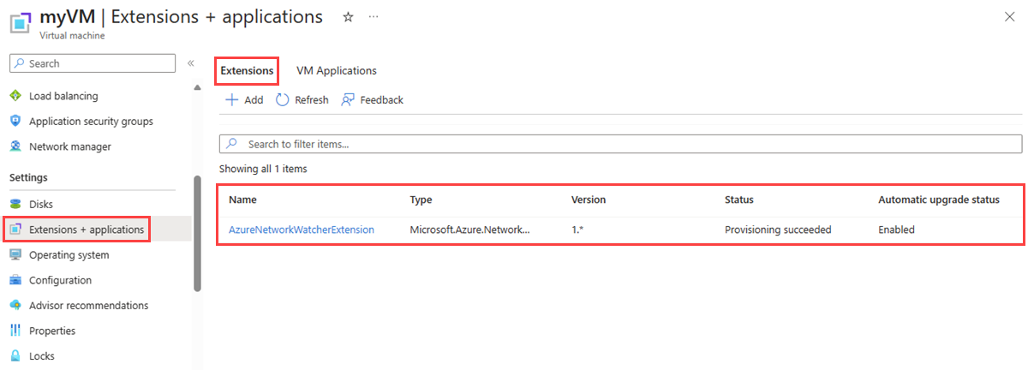
Task: Switch to the VM Applications tab
Action: (336, 71)
